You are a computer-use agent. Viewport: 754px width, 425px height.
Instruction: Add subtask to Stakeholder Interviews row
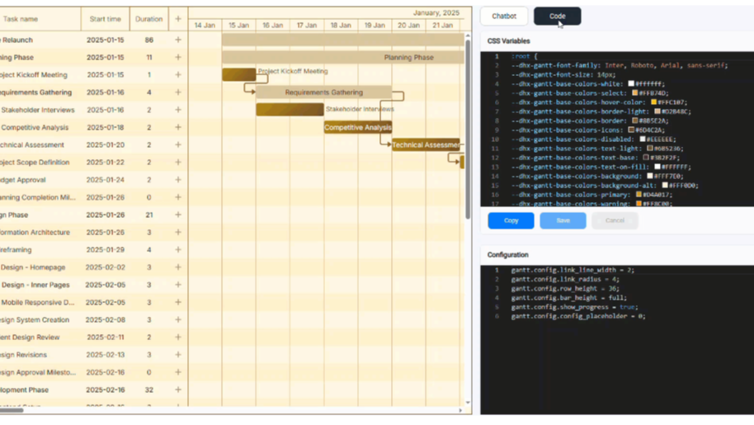pyautogui.click(x=178, y=110)
